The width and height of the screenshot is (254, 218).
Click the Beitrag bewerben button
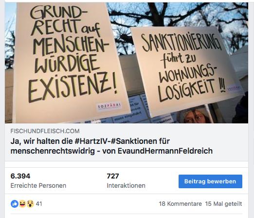(210, 181)
